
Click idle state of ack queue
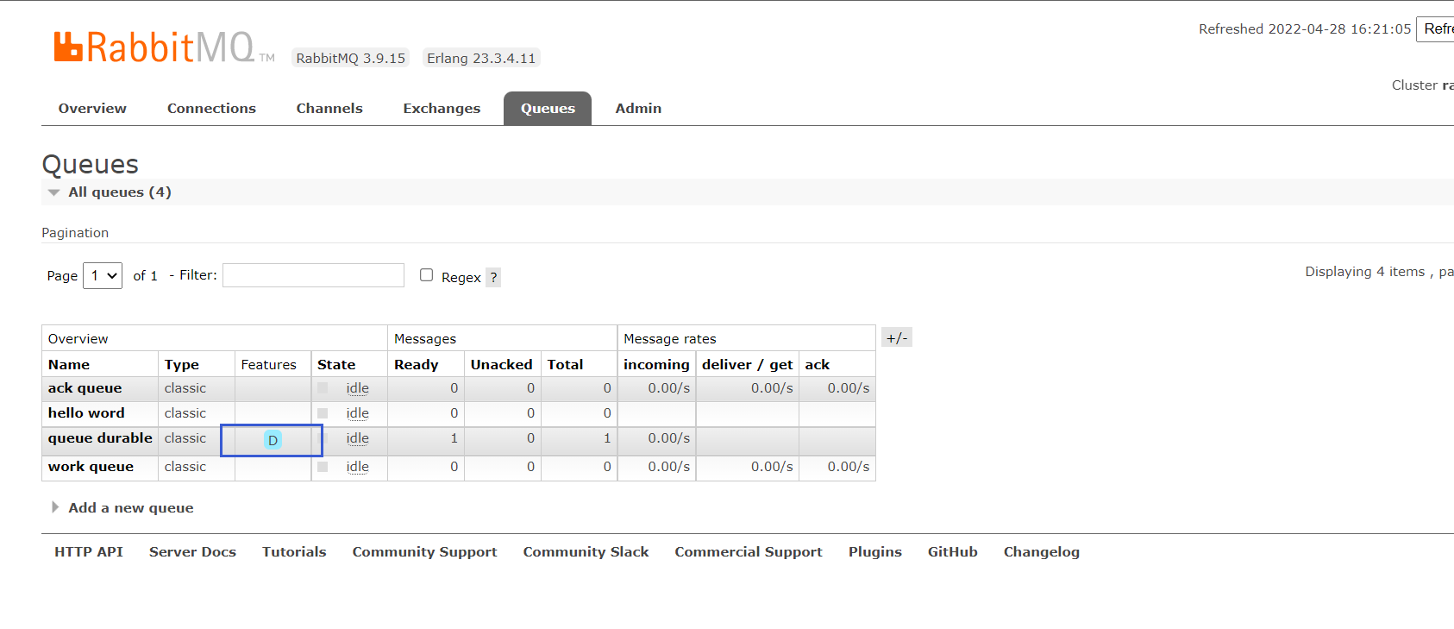pos(357,388)
